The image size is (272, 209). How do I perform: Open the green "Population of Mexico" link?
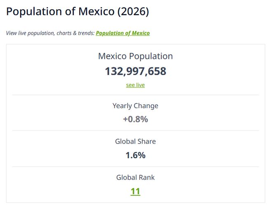pos(123,33)
